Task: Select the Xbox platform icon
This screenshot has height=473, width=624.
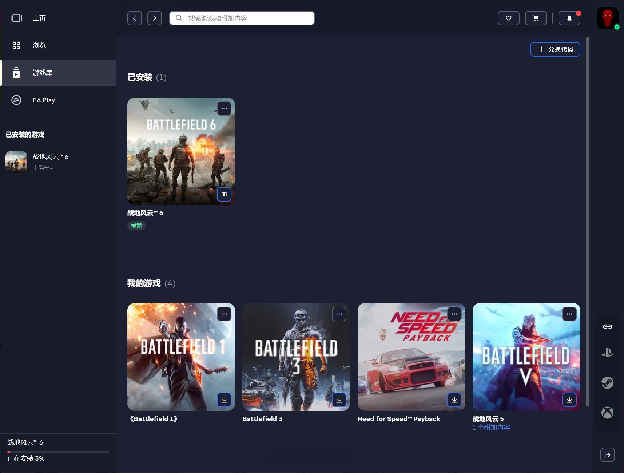Action: click(x=608, y=413)
